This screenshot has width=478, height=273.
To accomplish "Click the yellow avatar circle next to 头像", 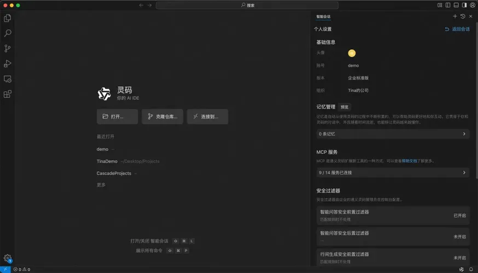I will coord(352,54).
